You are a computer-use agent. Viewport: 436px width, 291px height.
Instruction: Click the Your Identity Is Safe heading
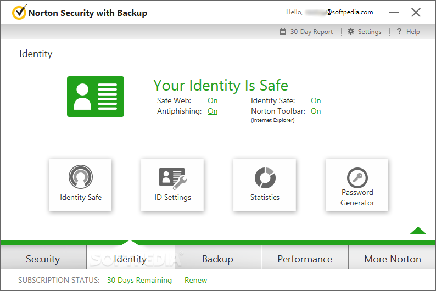coord(221,85)
